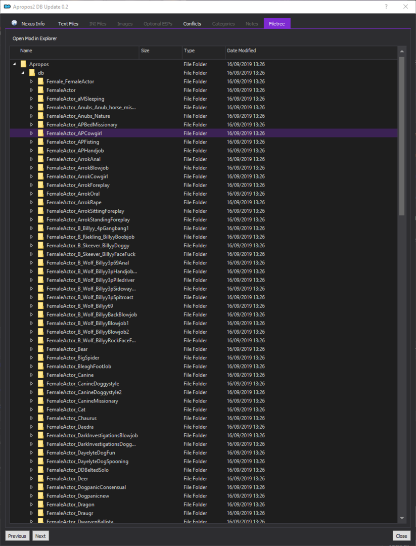Select FemaleActor_ArrokForeplay row
416x546 pixels.
pos(204,185)
